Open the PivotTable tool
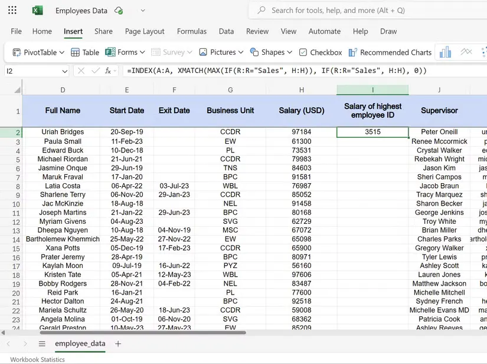The image size is (487, 364). tap(37, 52)
